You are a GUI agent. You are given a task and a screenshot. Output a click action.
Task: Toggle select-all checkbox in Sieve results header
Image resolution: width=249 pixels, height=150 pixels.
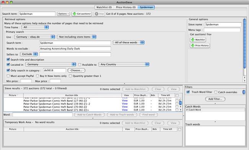click(177, 95)
